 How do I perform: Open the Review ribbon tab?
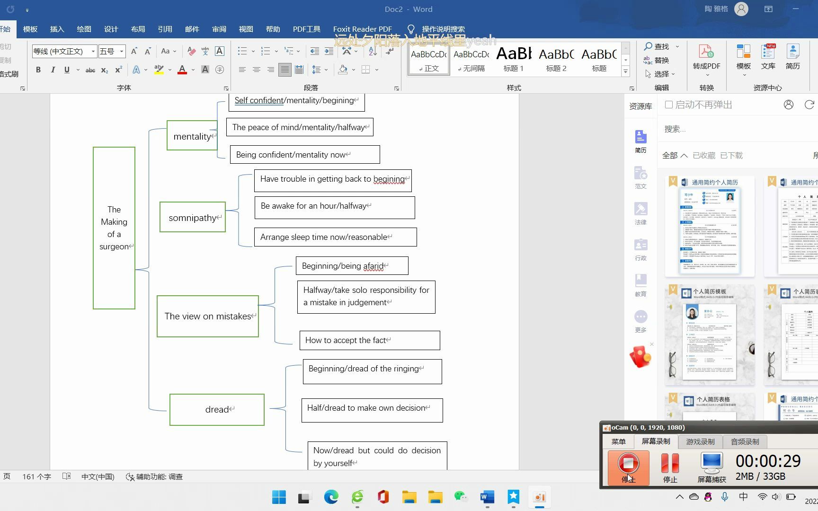coord(219,29)
